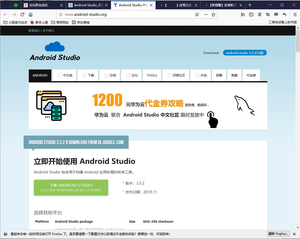This screenshot has height=239, width=300.
Task: Reload the current page
Action: [22, 15]
